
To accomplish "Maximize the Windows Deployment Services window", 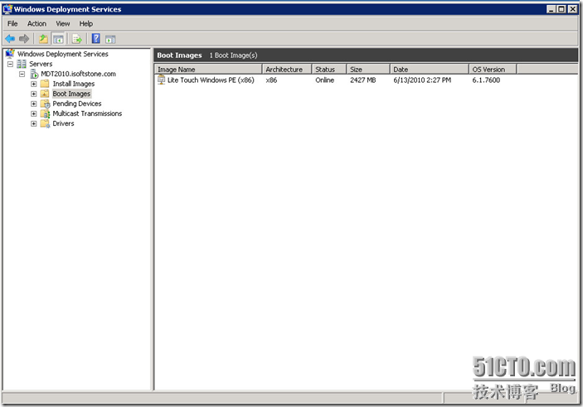I will 561,9.
